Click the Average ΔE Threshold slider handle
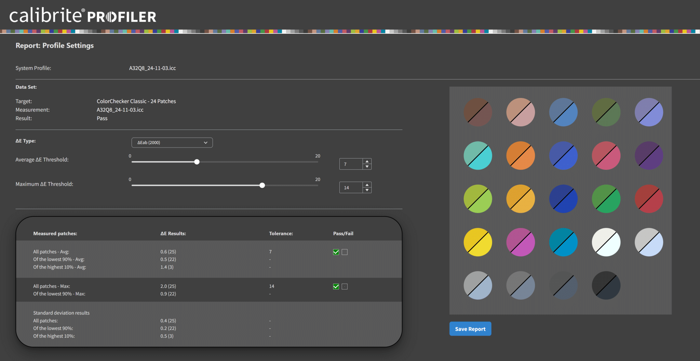The height and width of the screenshot is (361, 700). 197,162
